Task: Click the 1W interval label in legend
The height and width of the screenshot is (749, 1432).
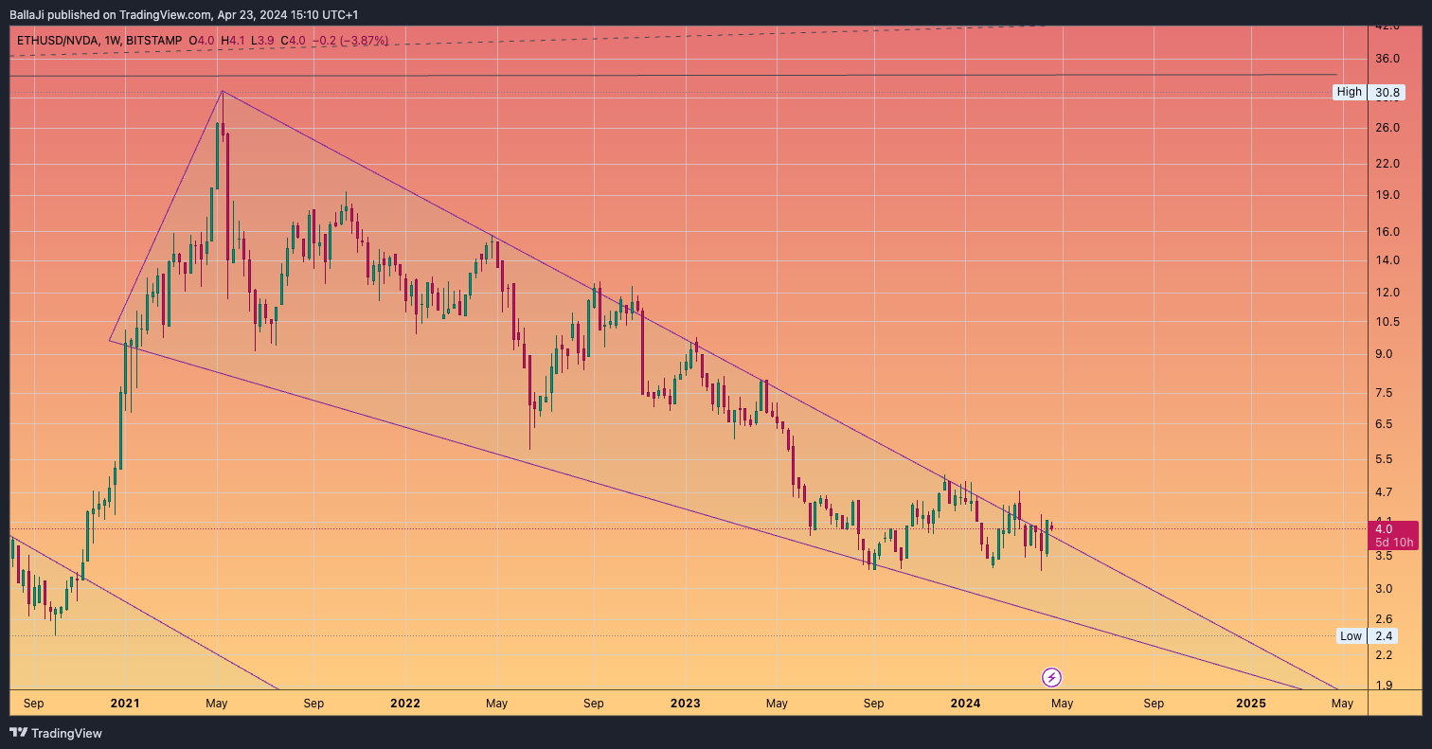Action: coord(114,41)
